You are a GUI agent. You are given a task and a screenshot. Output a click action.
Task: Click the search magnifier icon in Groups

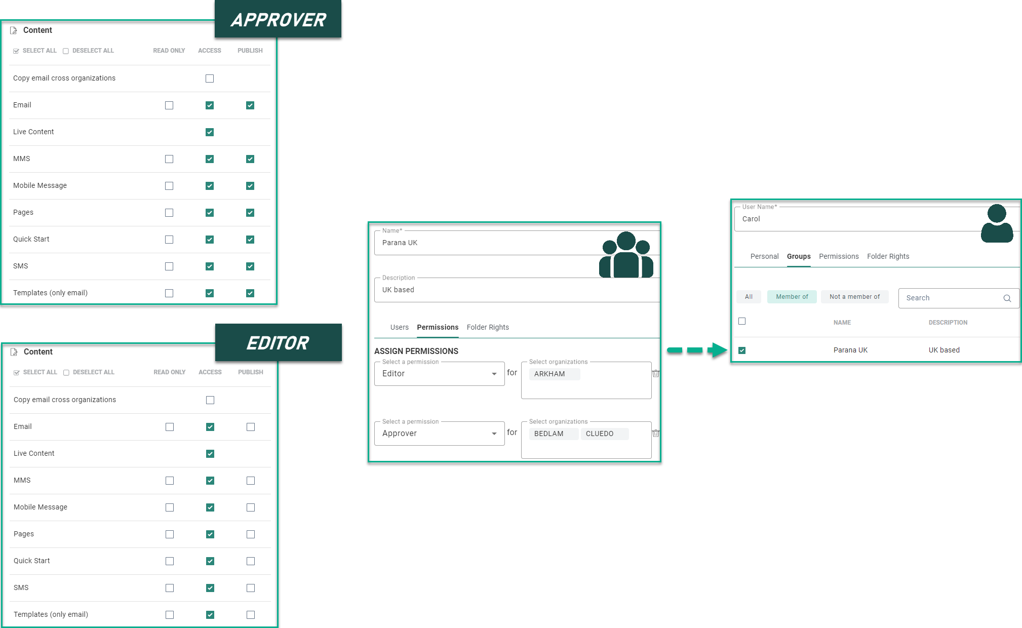(x=1007, y=298)
